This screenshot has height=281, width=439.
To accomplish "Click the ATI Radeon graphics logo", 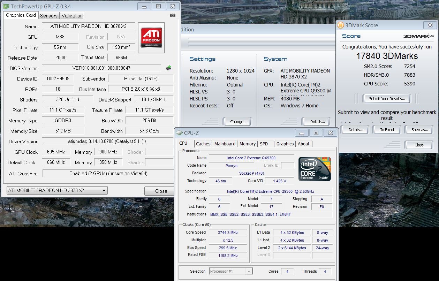I will (x=151, y=38).
